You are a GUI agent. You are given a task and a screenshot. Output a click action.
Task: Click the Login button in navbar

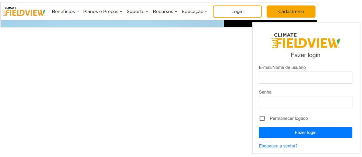coord(237,12)
